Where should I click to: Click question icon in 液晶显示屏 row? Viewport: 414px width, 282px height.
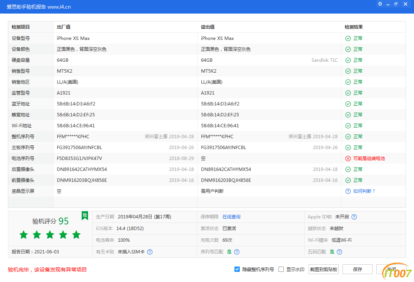point(348,191)
